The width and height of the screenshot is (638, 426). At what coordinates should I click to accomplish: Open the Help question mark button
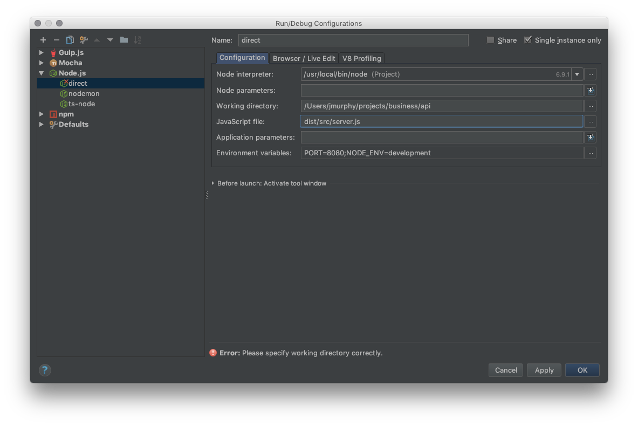pos(45,370)
